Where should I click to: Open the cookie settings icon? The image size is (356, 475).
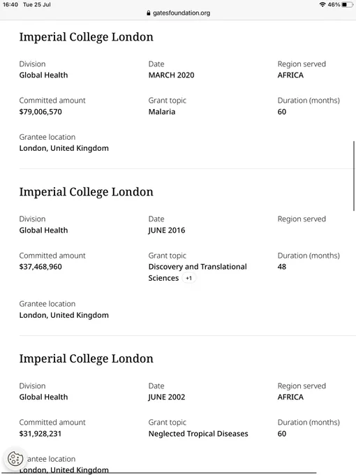pos(15,458)
